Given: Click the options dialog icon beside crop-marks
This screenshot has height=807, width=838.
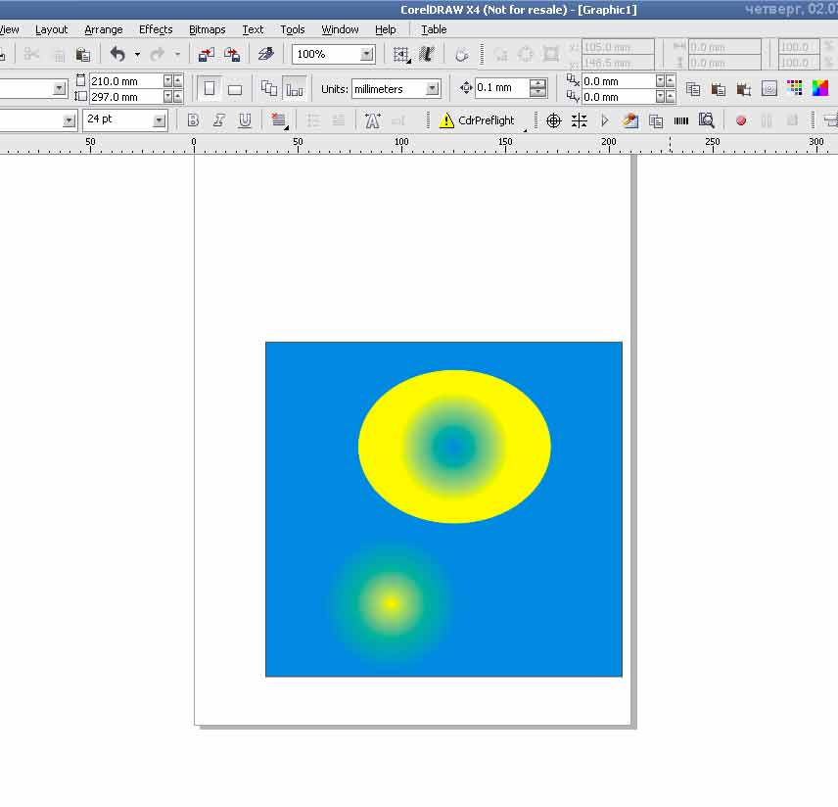Looking at the screenshot, I should 769,89.
